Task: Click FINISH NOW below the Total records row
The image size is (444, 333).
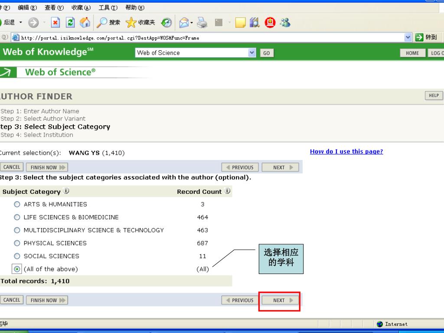Action: 47,300
